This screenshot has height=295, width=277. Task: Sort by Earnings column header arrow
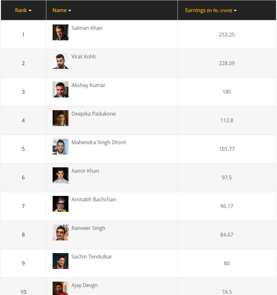point(235,10)
